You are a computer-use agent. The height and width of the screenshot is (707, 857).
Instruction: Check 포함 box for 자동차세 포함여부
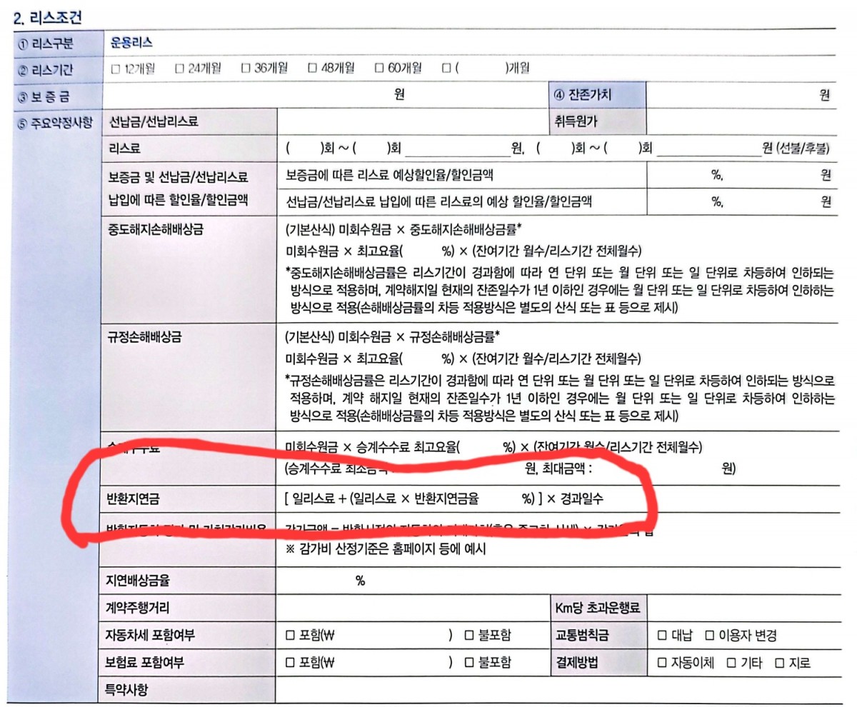[290, 636]
